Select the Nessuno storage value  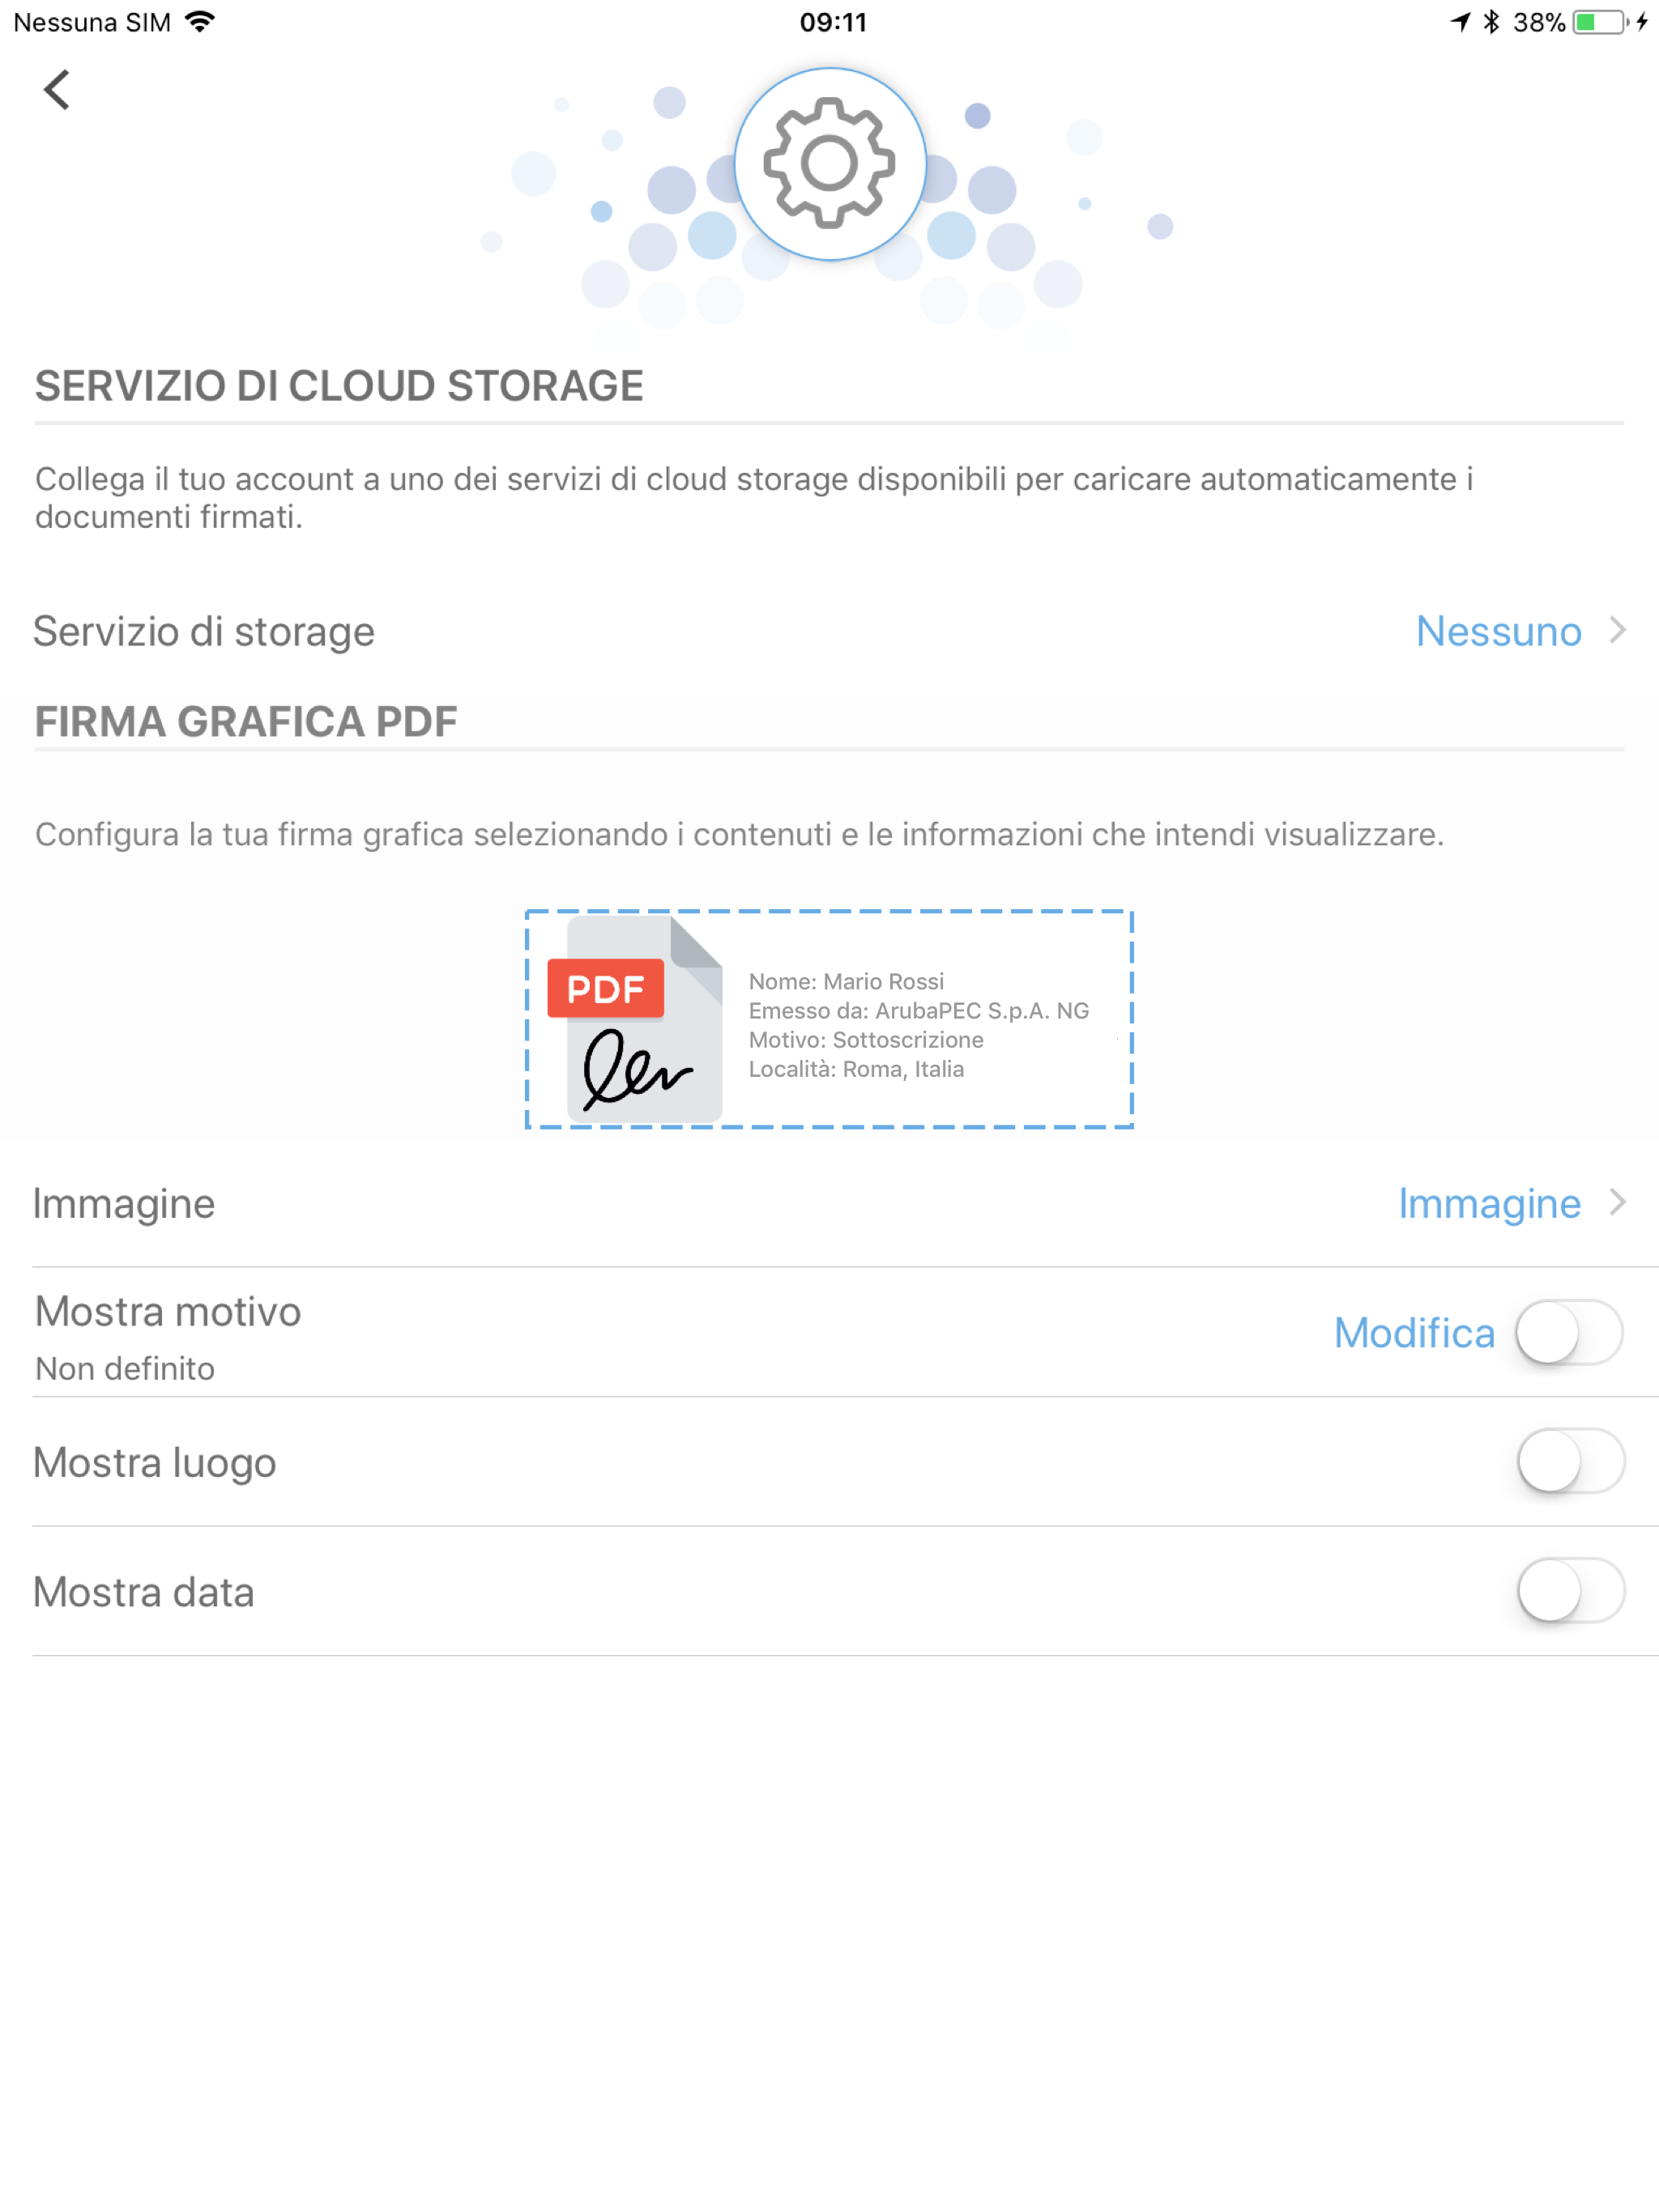[1498, 631]
